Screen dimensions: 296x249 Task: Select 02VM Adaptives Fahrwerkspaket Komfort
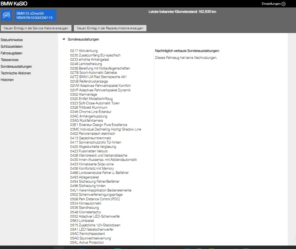100,85
